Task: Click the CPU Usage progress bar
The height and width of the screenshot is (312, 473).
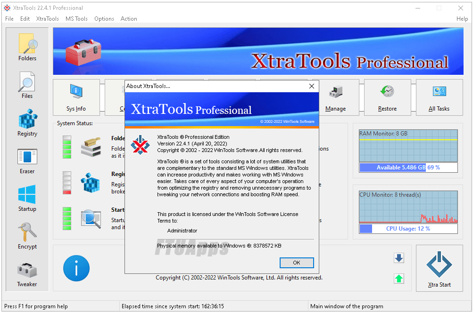Action: click(x=408, y=229)
